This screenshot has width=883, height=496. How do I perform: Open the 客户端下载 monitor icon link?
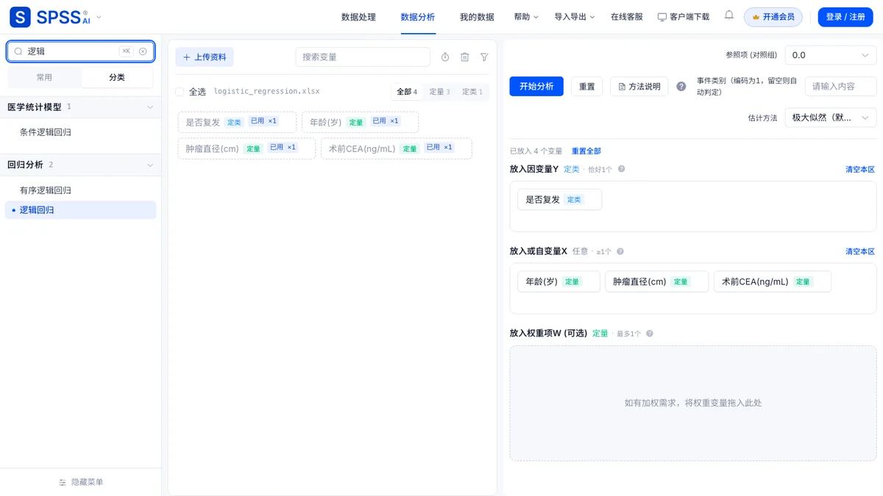click(x=684, y=17)
